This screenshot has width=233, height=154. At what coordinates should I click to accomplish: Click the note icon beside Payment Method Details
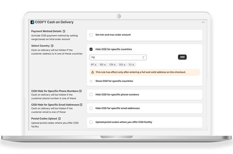coord(64,31)
